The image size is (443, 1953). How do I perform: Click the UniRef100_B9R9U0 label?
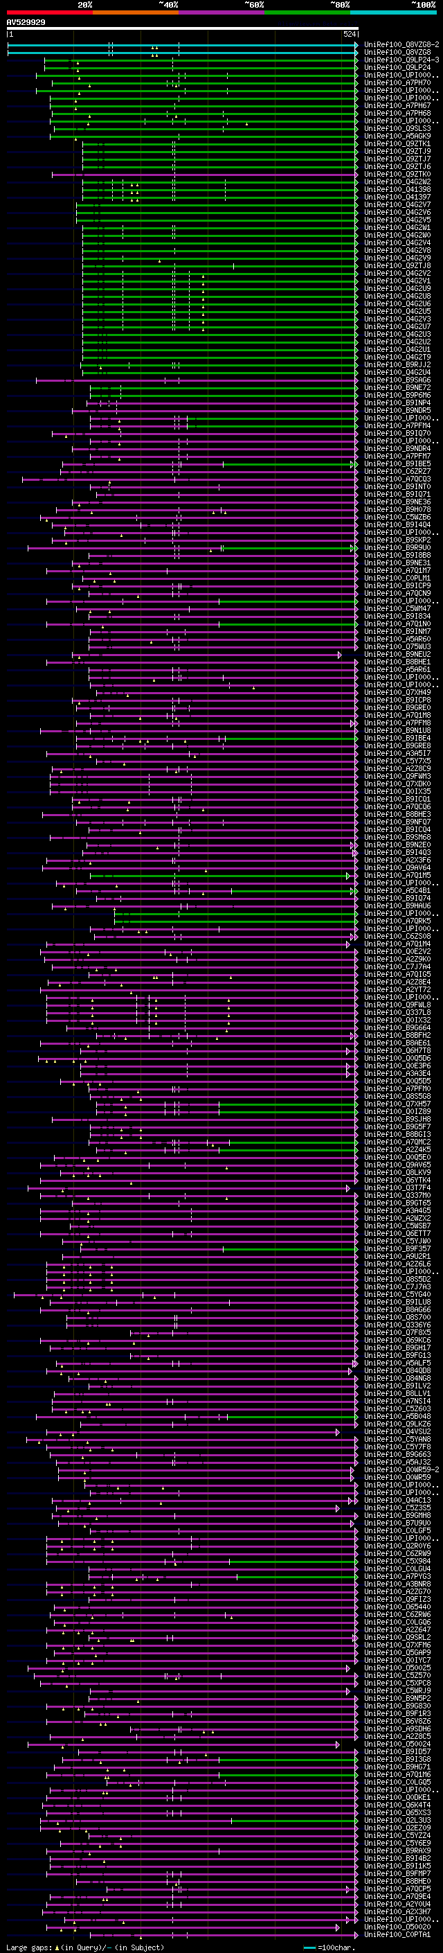click(397, 548)
